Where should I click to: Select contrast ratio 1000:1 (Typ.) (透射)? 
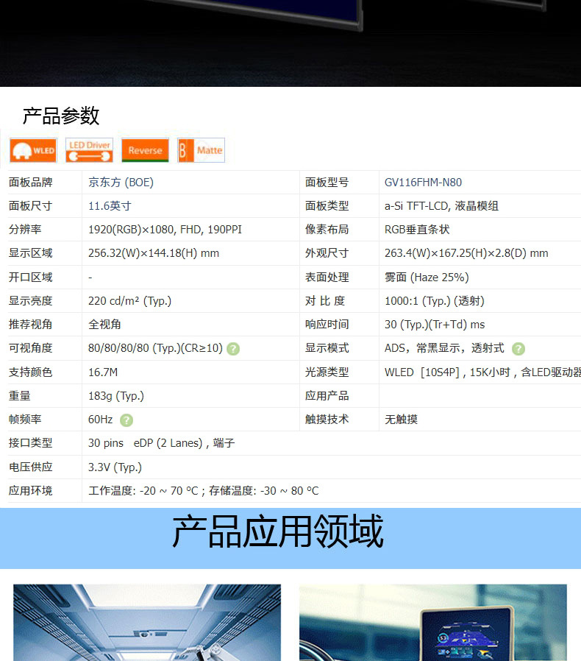435,301
